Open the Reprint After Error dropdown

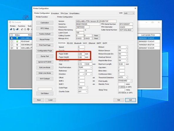[123, 60]
